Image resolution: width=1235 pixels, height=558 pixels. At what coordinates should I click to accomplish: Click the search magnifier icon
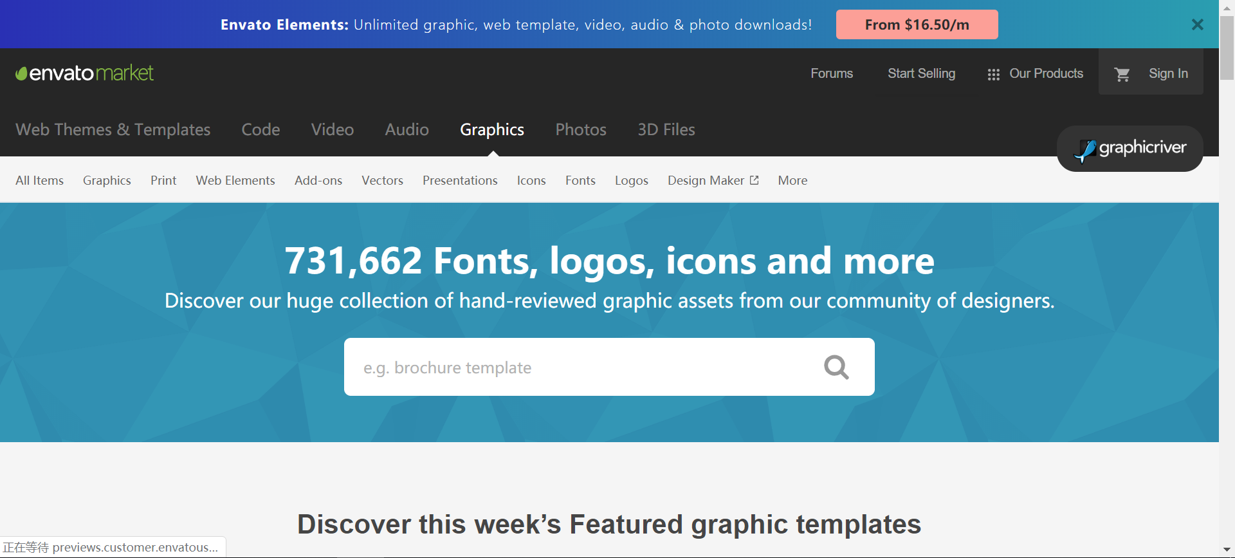tap(836, 367)
